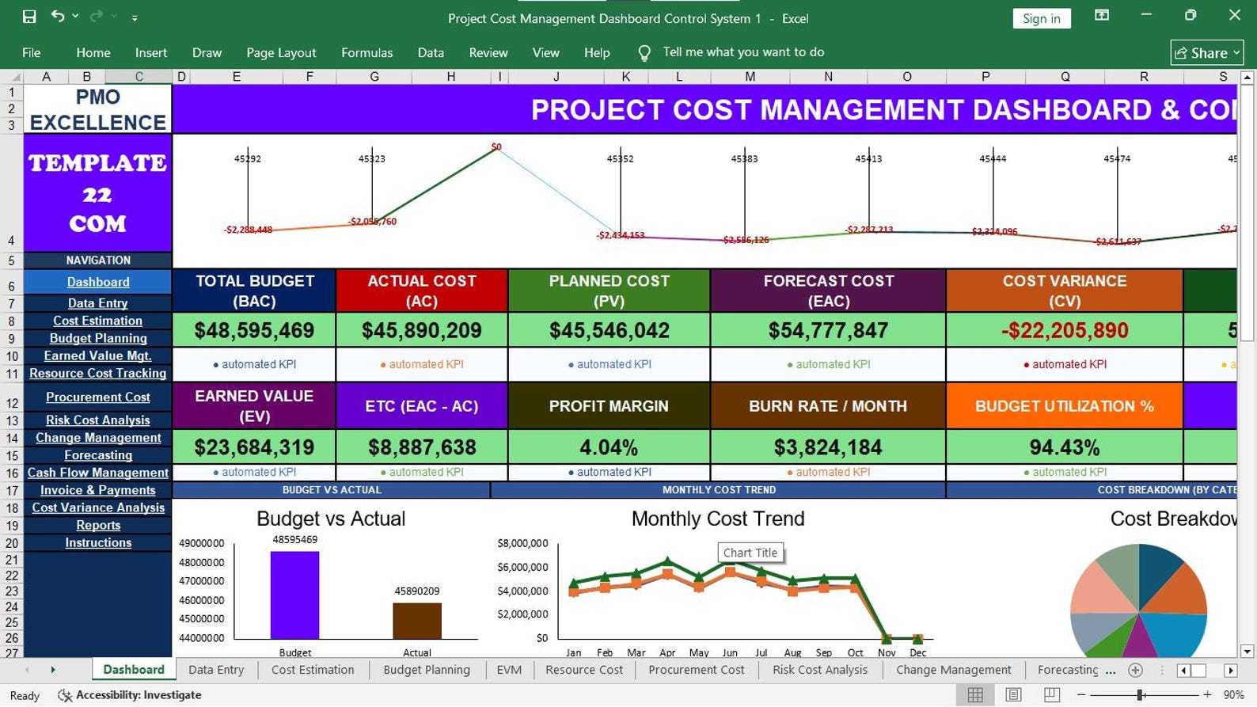The width and height of the screenshot is (1257, 707).
Task: Click the zoom slider handle
Action: tap(1140, 694)
